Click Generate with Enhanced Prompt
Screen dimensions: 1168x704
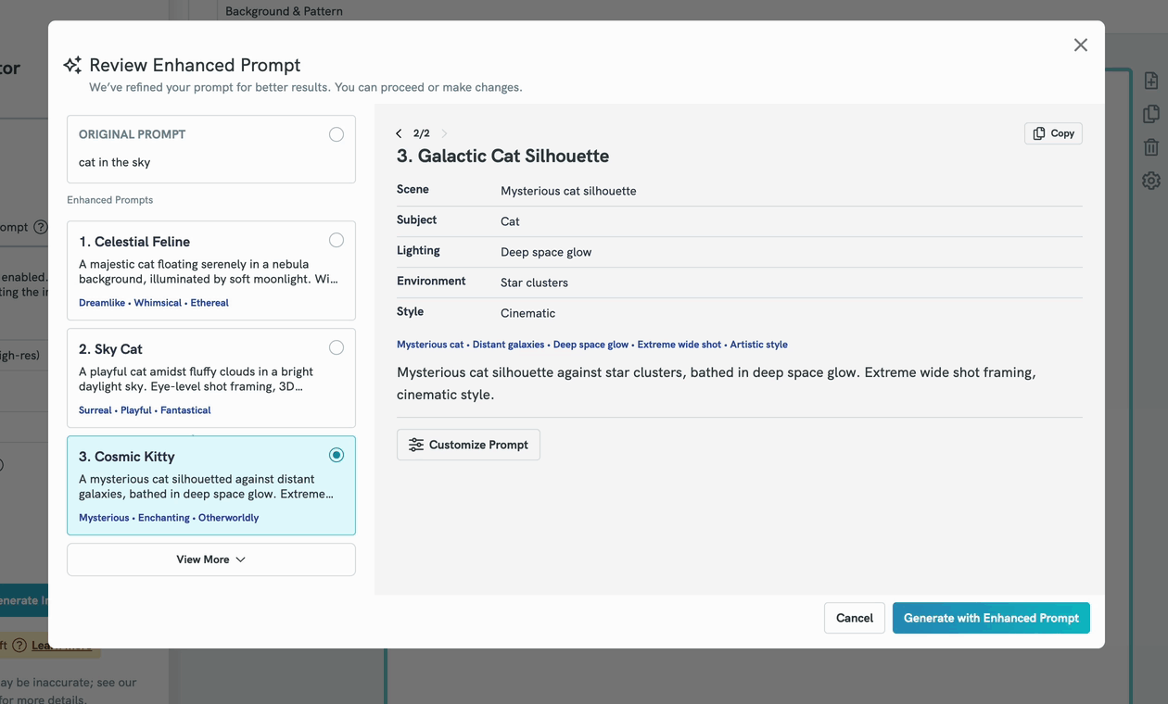(x=991, y=618)
